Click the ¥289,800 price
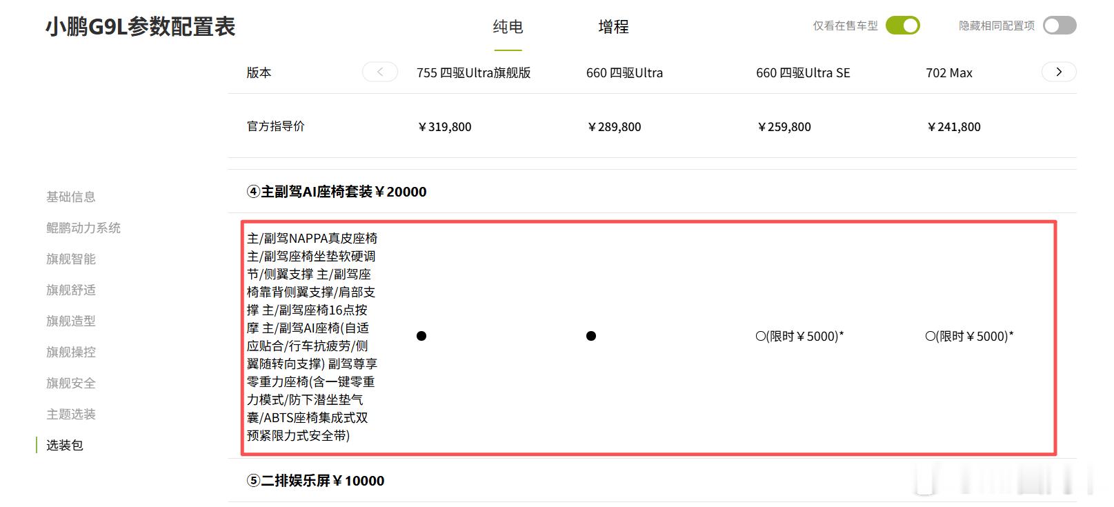1114x507 pixels. (x=615, y=127)
